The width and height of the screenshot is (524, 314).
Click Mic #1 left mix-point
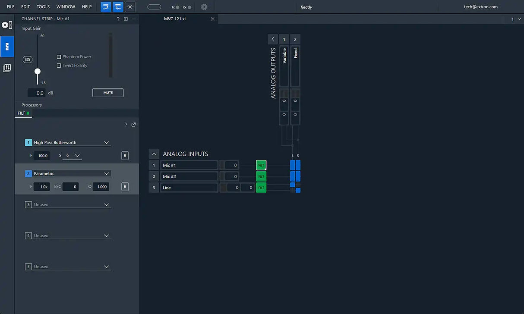[x=292, y=165]
